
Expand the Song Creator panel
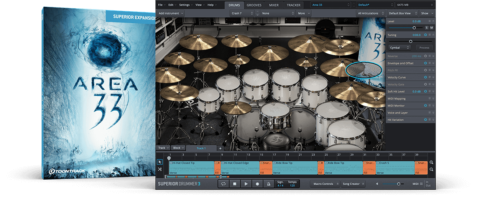354,184
